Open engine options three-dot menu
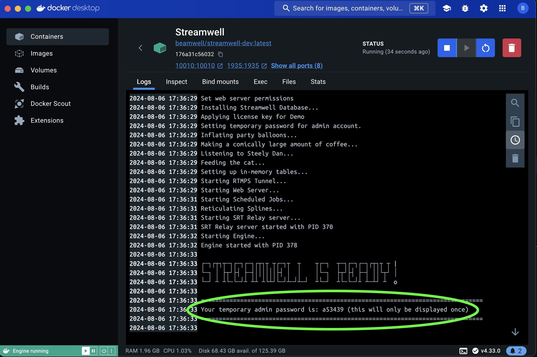 tap(111, 351)
